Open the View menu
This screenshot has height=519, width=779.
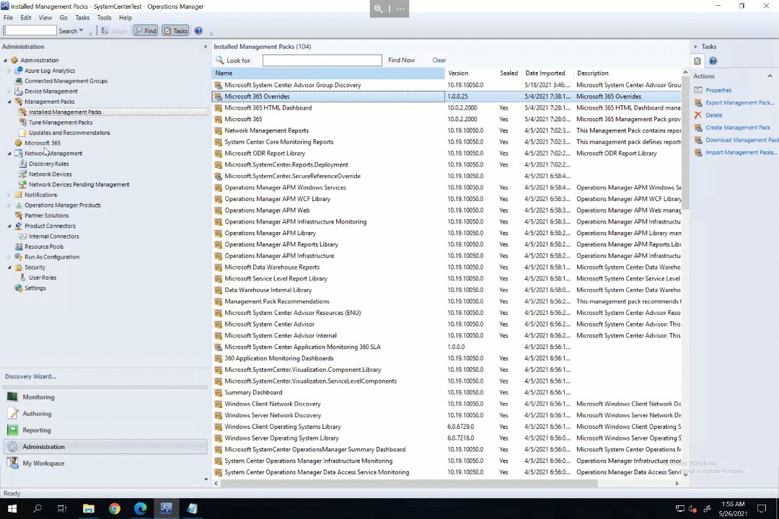point(45,17)
